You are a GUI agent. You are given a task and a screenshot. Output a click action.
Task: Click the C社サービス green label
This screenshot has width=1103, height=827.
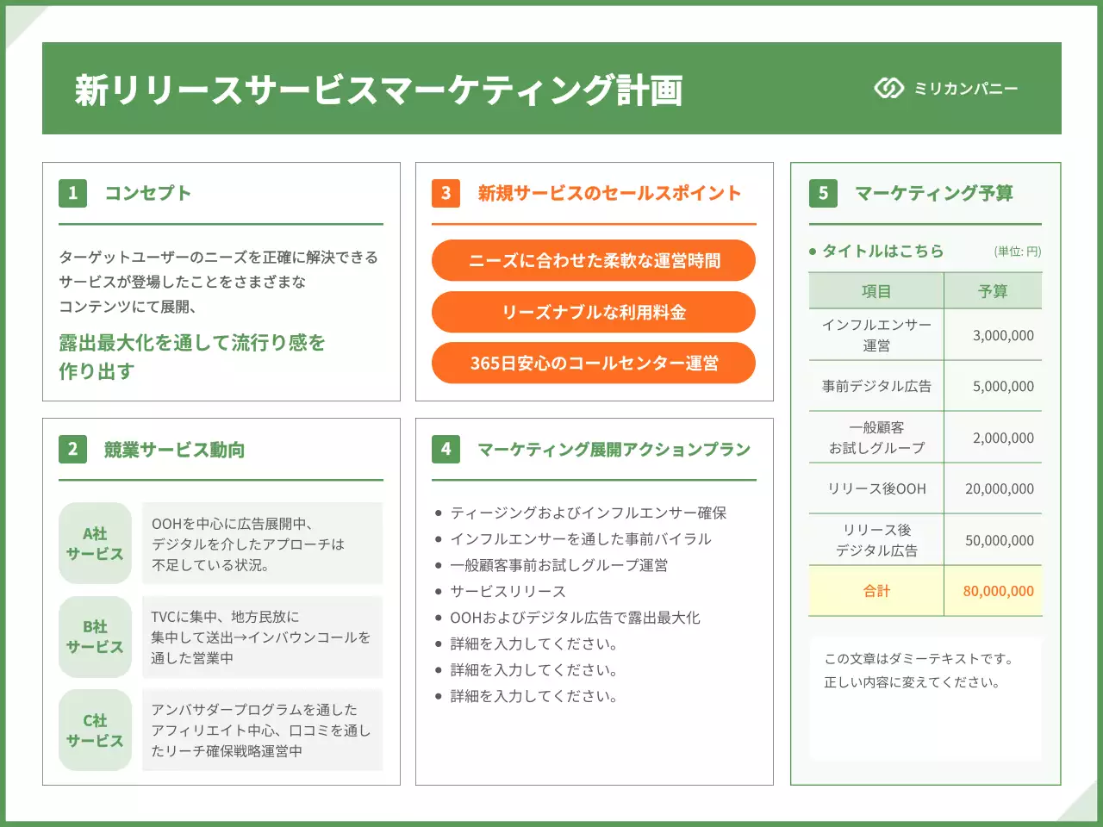point(95,731)
